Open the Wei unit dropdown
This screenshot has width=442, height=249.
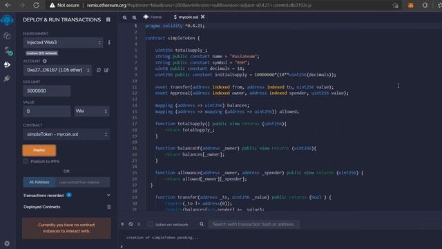pyautogui.click(x=91, y=111)
